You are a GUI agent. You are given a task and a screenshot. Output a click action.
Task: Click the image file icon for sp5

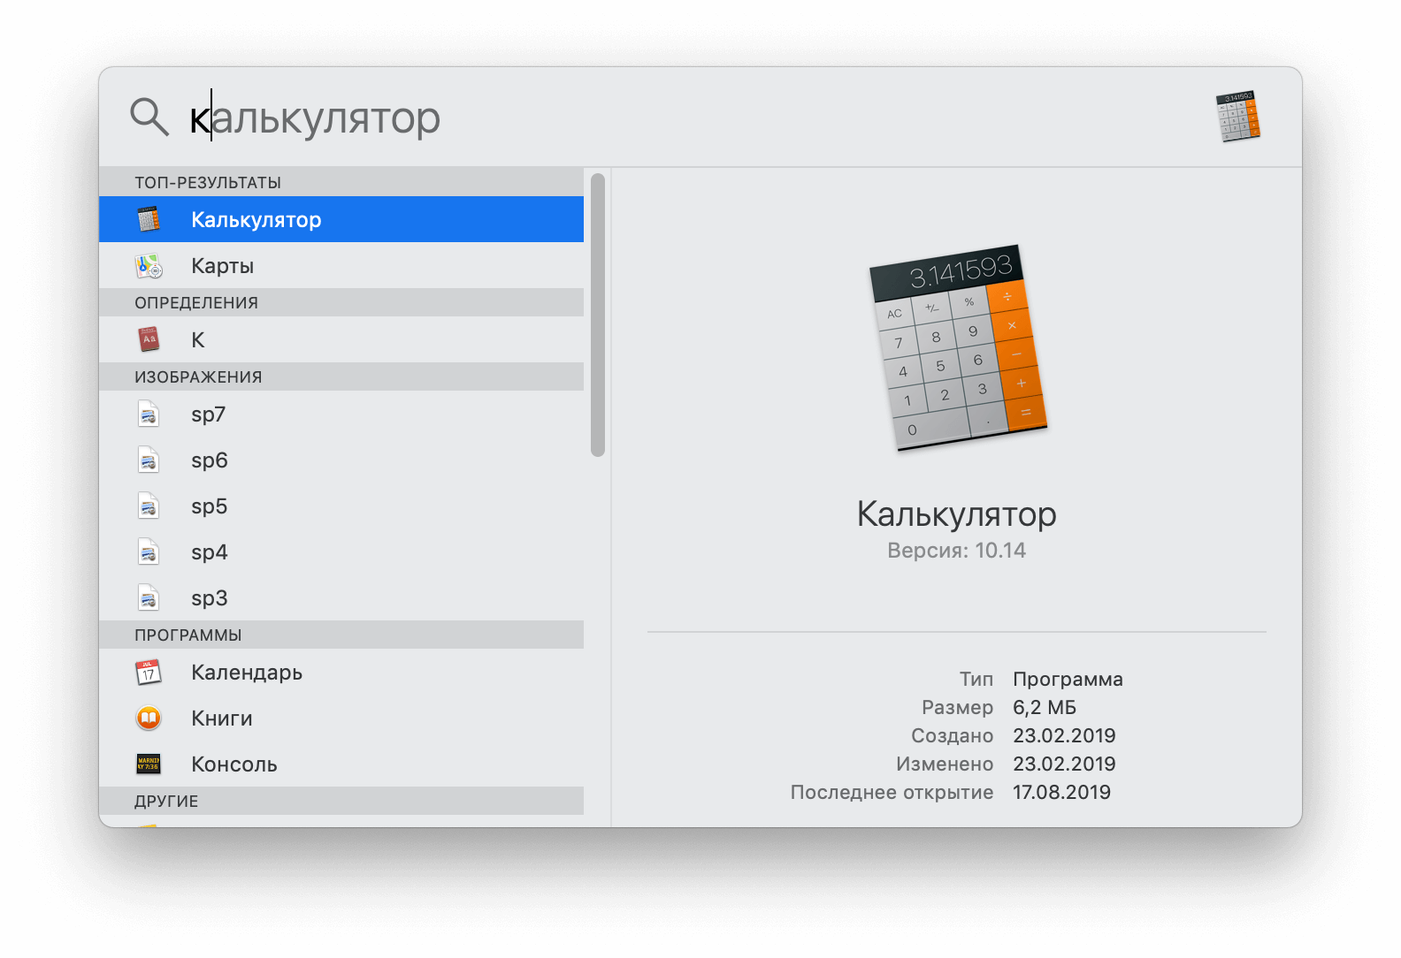(149, 506)
